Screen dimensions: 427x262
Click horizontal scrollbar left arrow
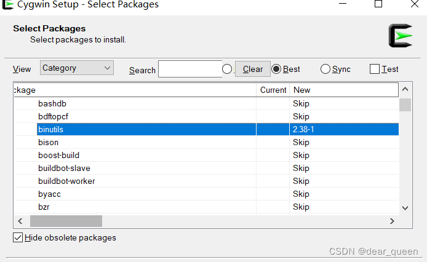pyautogui.click(x=20, y=221)
